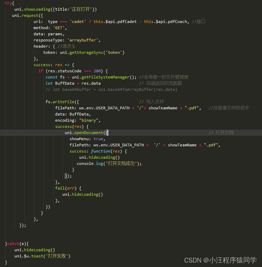Click the 'header' property name

[x=40, y=46]
